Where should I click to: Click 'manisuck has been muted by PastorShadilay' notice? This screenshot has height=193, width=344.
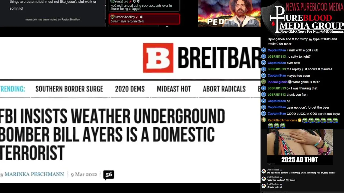(x=52, y=19)
